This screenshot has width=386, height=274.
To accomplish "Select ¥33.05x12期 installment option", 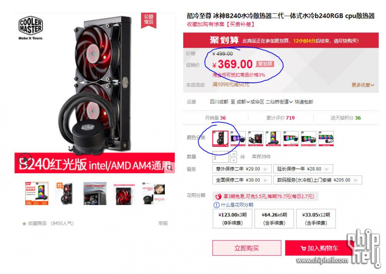I will pos(316,219).
